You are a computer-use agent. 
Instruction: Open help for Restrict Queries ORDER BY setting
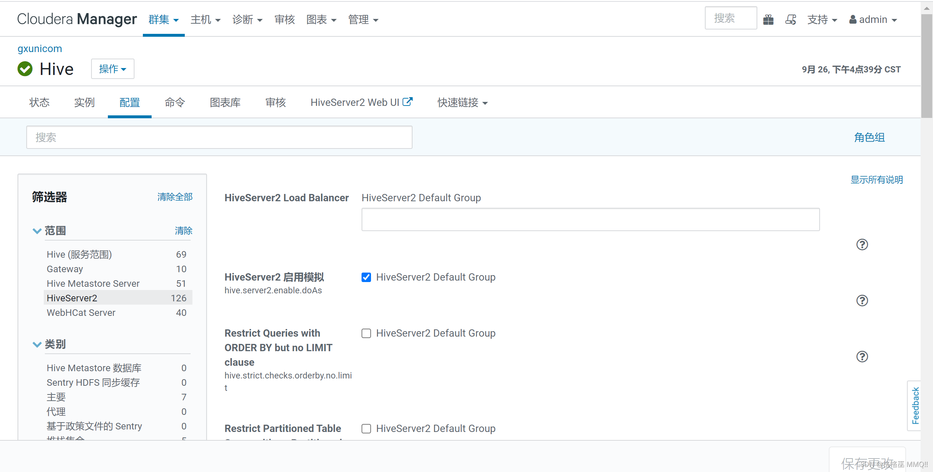point(862,357)
